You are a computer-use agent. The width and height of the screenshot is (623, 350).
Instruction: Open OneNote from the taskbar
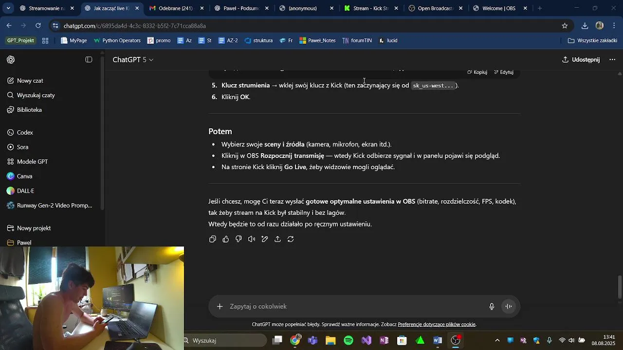(384, 340)
